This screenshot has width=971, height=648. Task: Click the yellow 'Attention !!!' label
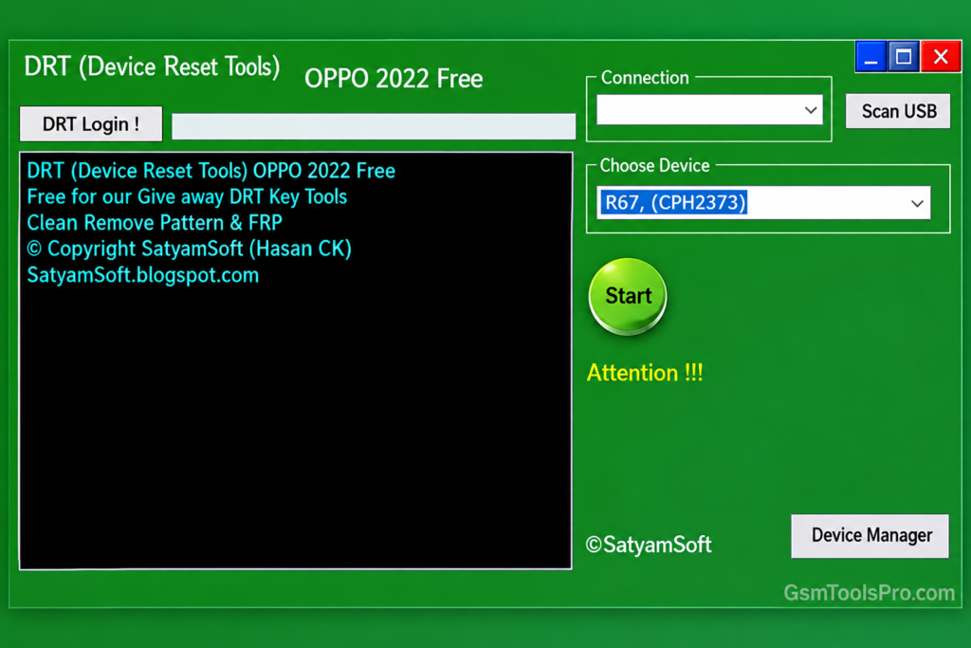(645, 373)
